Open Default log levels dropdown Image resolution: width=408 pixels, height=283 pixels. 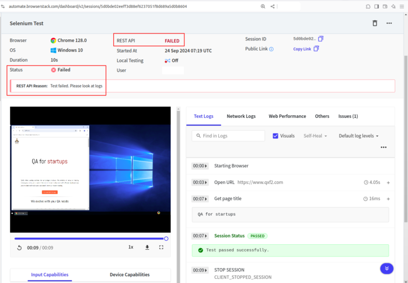click(359, 136)
